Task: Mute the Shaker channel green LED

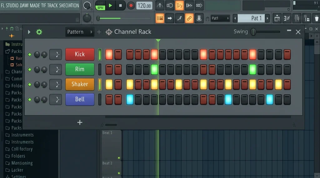Action: [30, 85]
